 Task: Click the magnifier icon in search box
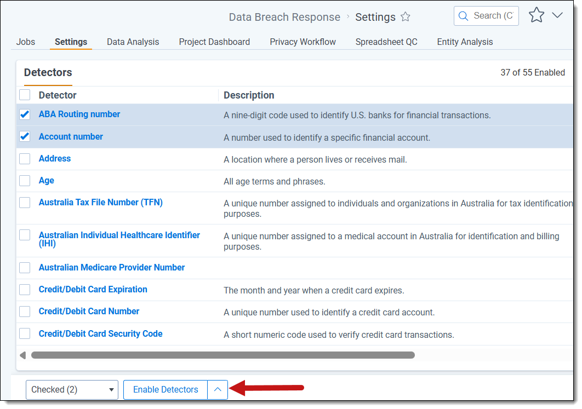pos(464,16)
